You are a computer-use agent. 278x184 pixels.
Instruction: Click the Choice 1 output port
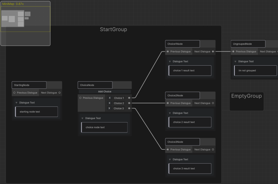pyautogui.click(x=129, y=98)
